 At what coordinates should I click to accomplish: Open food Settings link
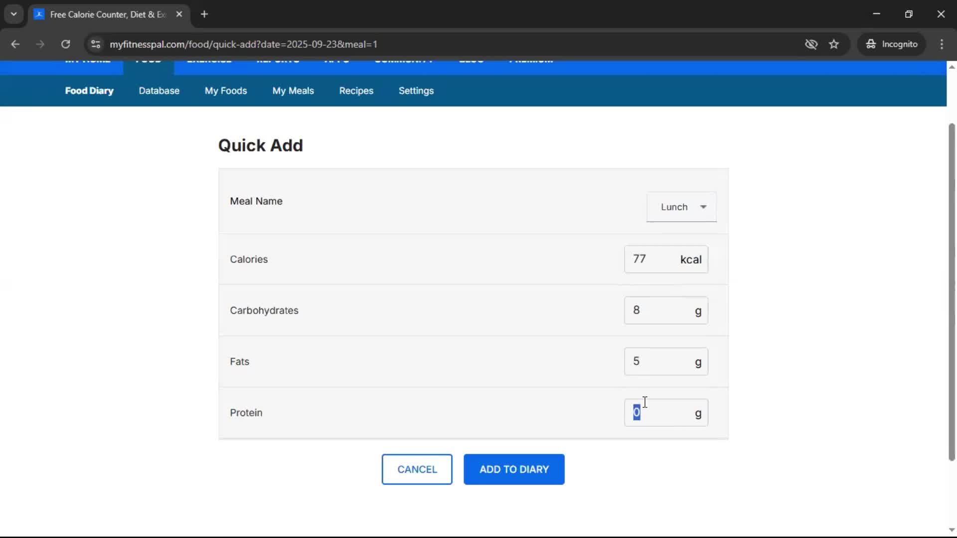(416, 91)
